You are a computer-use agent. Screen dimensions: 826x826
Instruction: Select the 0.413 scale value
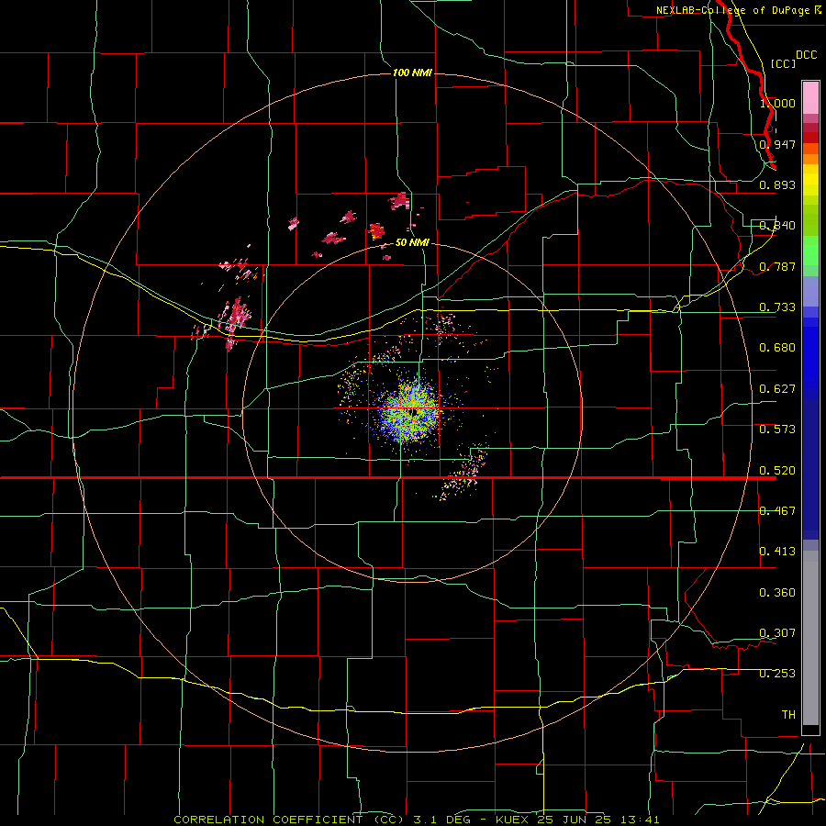tap(777, 551)
